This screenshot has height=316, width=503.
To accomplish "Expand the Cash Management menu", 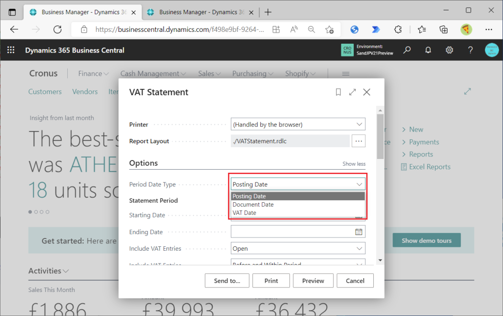I will pos(153,74).
